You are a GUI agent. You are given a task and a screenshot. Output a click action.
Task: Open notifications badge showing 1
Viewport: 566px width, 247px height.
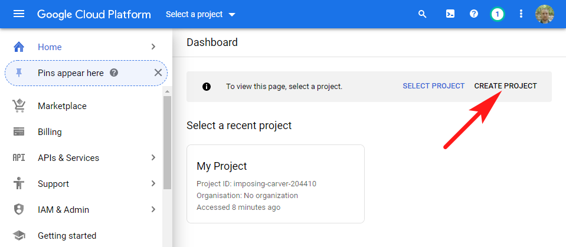pos(498,14)
